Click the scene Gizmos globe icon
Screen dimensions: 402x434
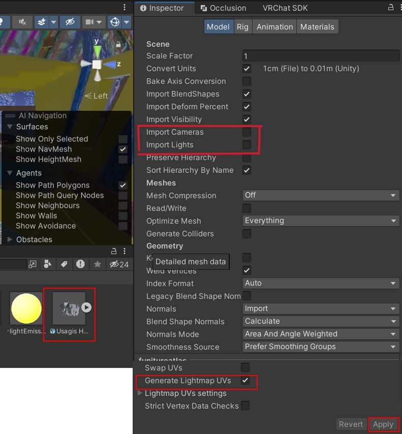point(116,22)
